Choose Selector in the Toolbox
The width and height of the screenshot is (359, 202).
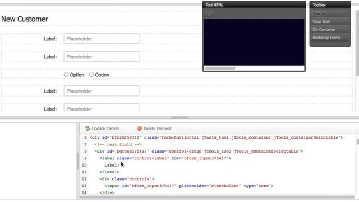point(330,13)
